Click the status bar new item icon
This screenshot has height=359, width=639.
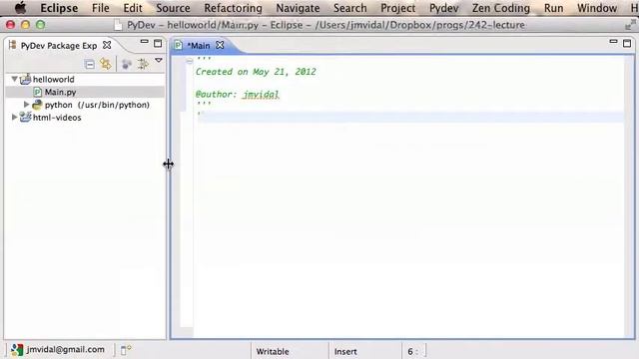coord(126,350)
